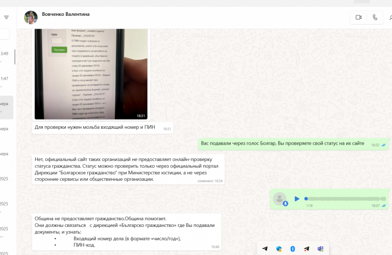Play the 1:19 voice message
Screen dimensions: 392x255
pos(297,199)
